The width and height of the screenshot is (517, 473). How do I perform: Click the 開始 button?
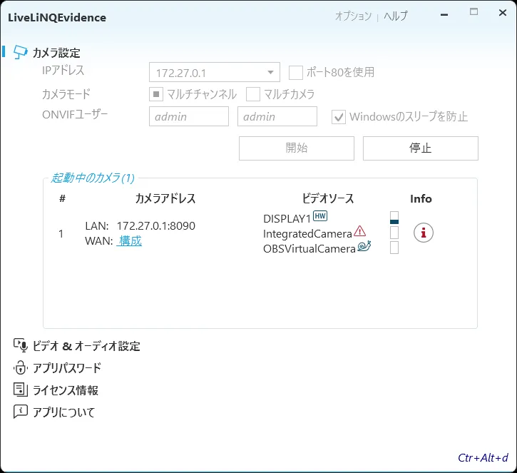[297, 148]
